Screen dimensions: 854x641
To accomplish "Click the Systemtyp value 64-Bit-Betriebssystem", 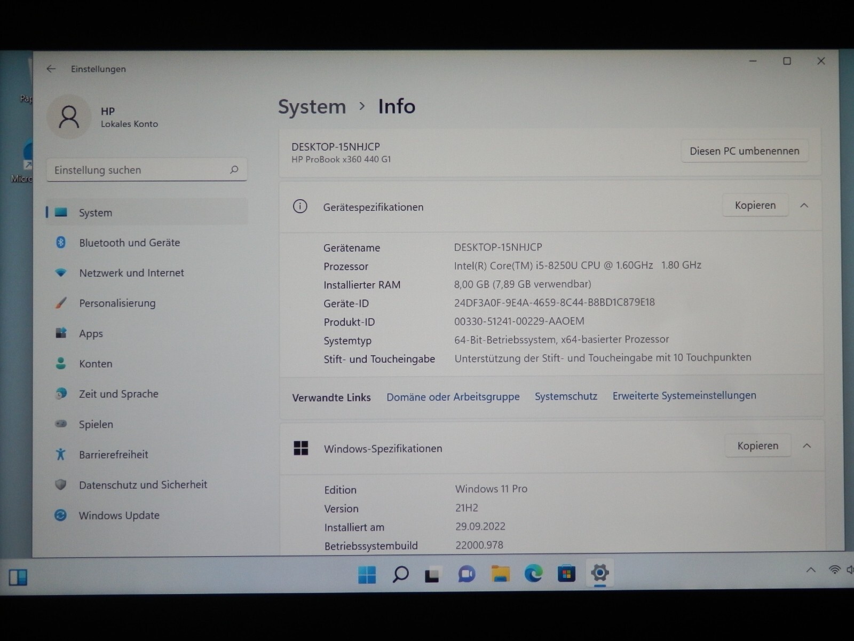I will (x=562, y=339).
